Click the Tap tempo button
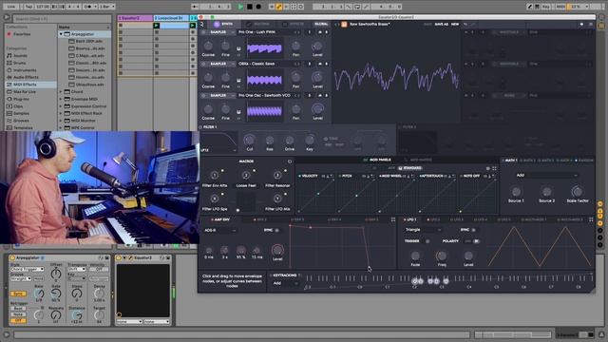 tap(28, 7)
